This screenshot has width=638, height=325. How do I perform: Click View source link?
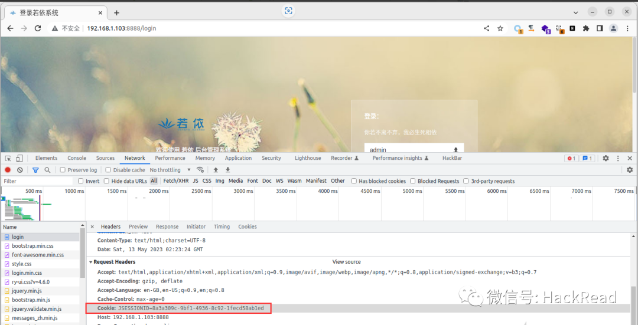(x=347, y=262)
